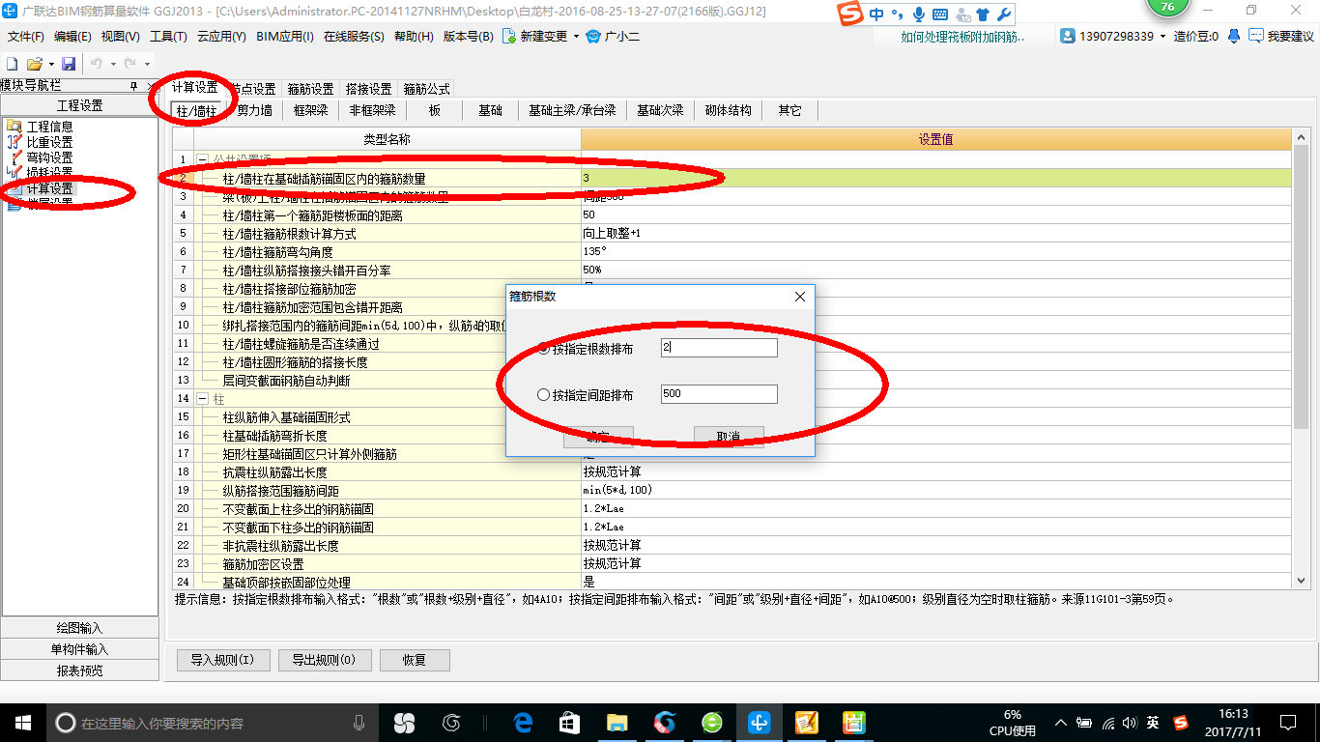Switch to the 箍筋设置 tab
Viewport: 1320px width, 742px height.
click(310, 89)
